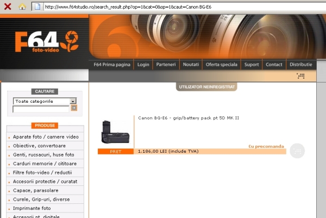Open the Distributie menu item
326x218 pixels.
point(301,65)
